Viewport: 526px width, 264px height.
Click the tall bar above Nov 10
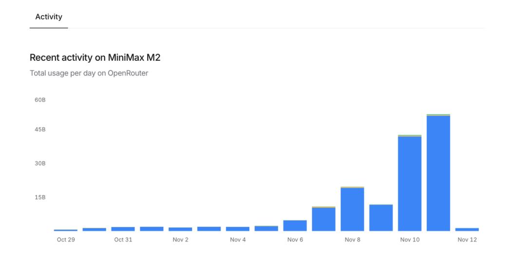pyautogui.click(x=410, y=183)
